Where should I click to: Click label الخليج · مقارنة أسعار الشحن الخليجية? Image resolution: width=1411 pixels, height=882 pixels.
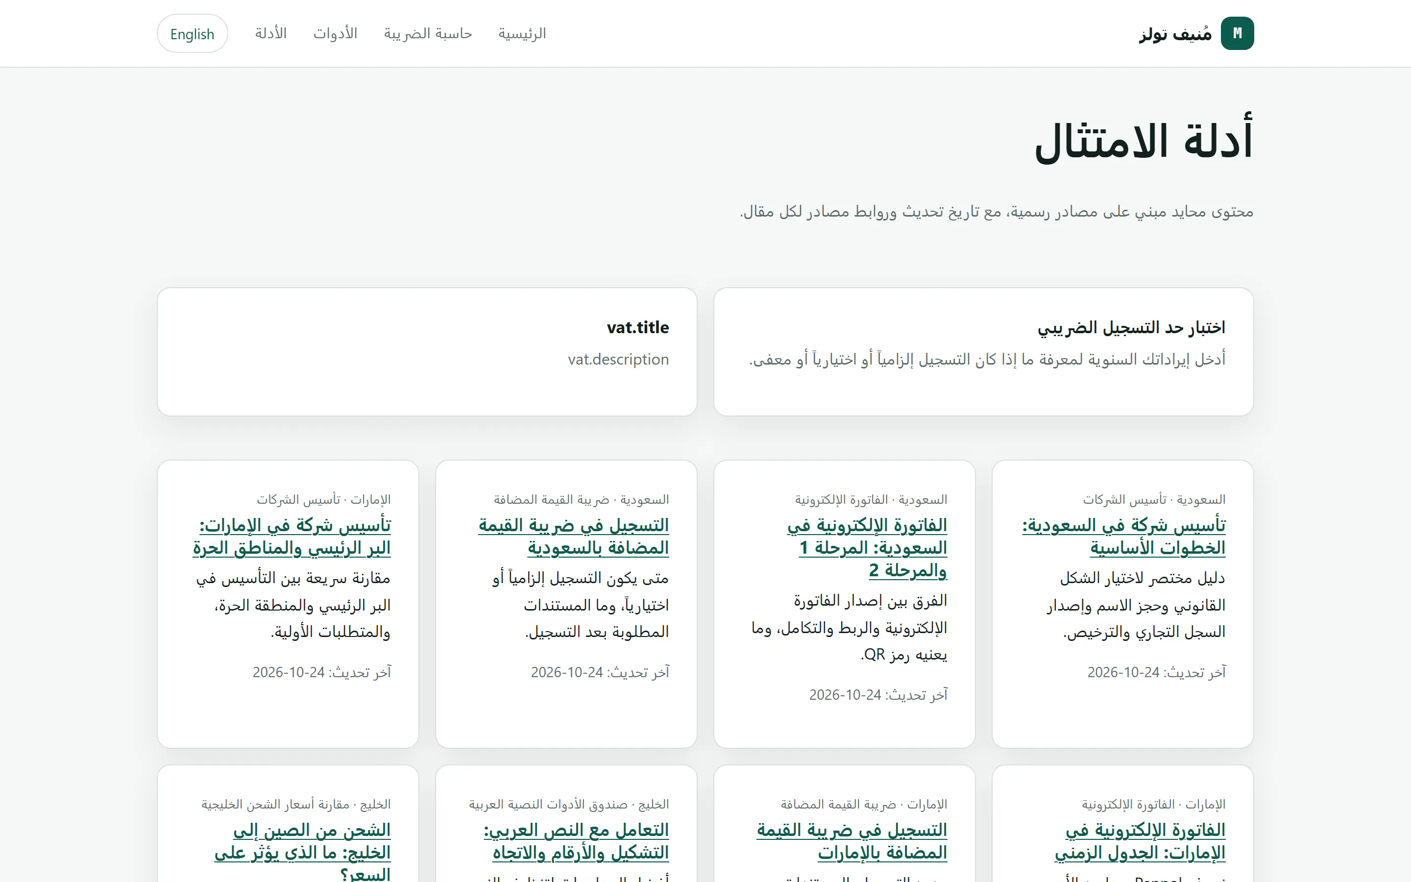[296, 804]
